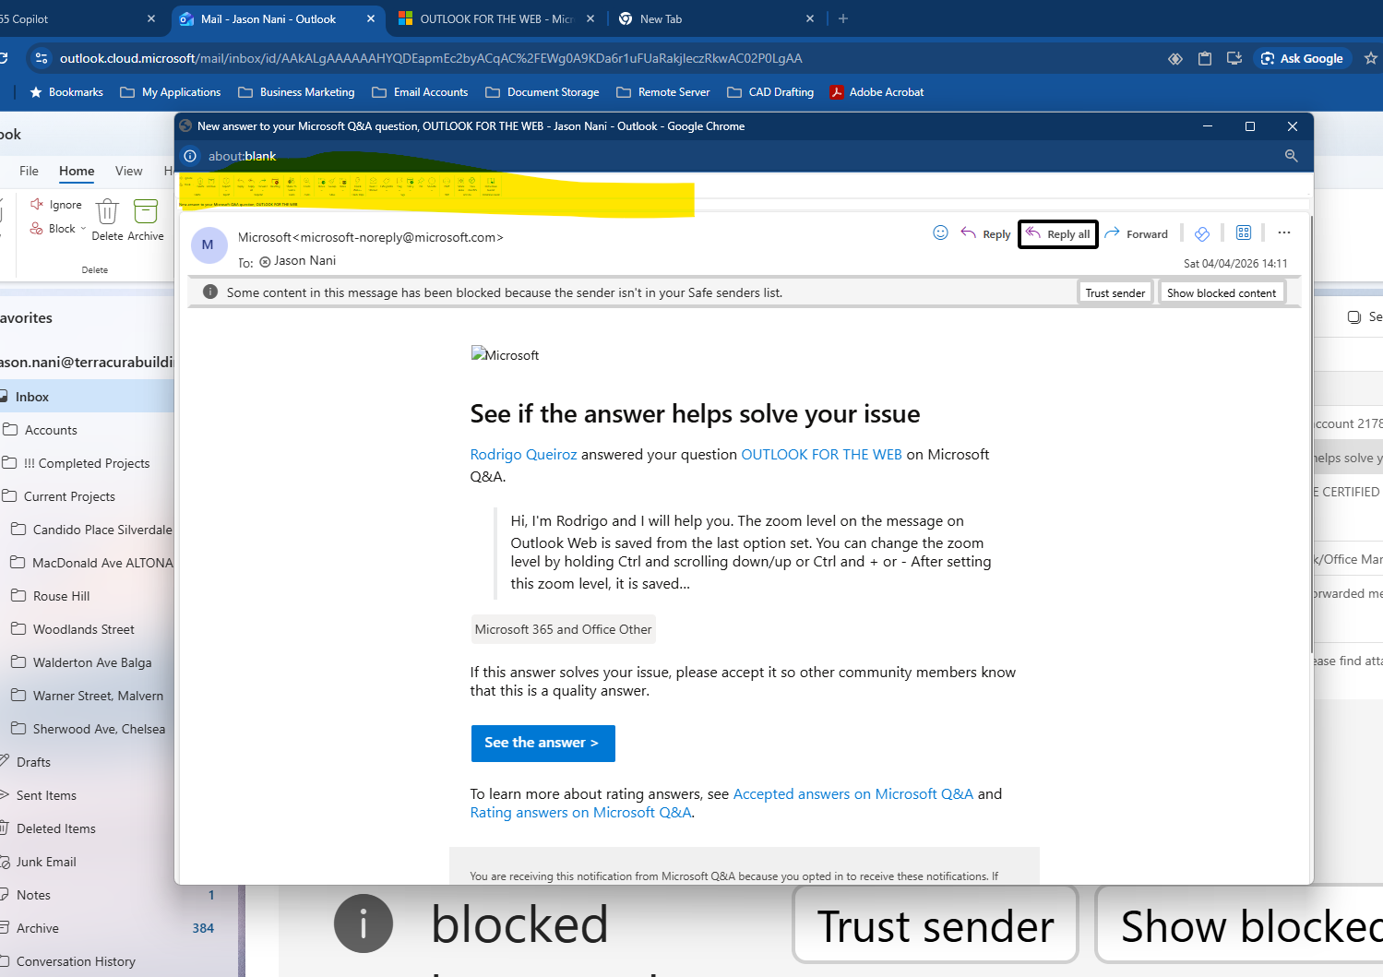Click the Microsoft 365 and Office Other tag
This screenshot has height=977, width=1383.
[x=563, y=629]
